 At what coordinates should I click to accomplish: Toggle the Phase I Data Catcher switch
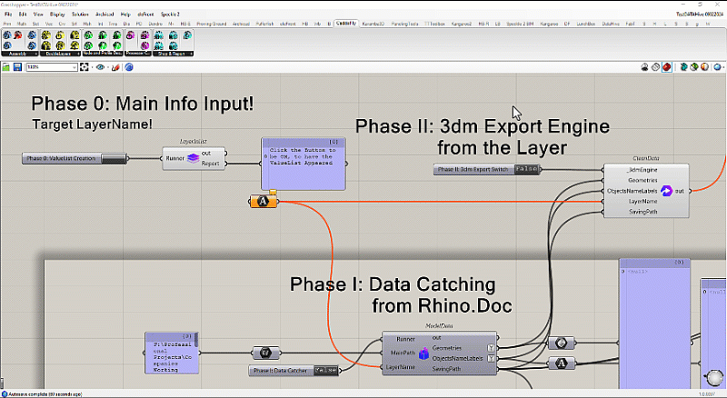point(328,371)
